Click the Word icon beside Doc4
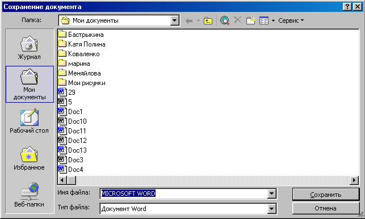This screenshot has height=219, width=365. [62, 170]
